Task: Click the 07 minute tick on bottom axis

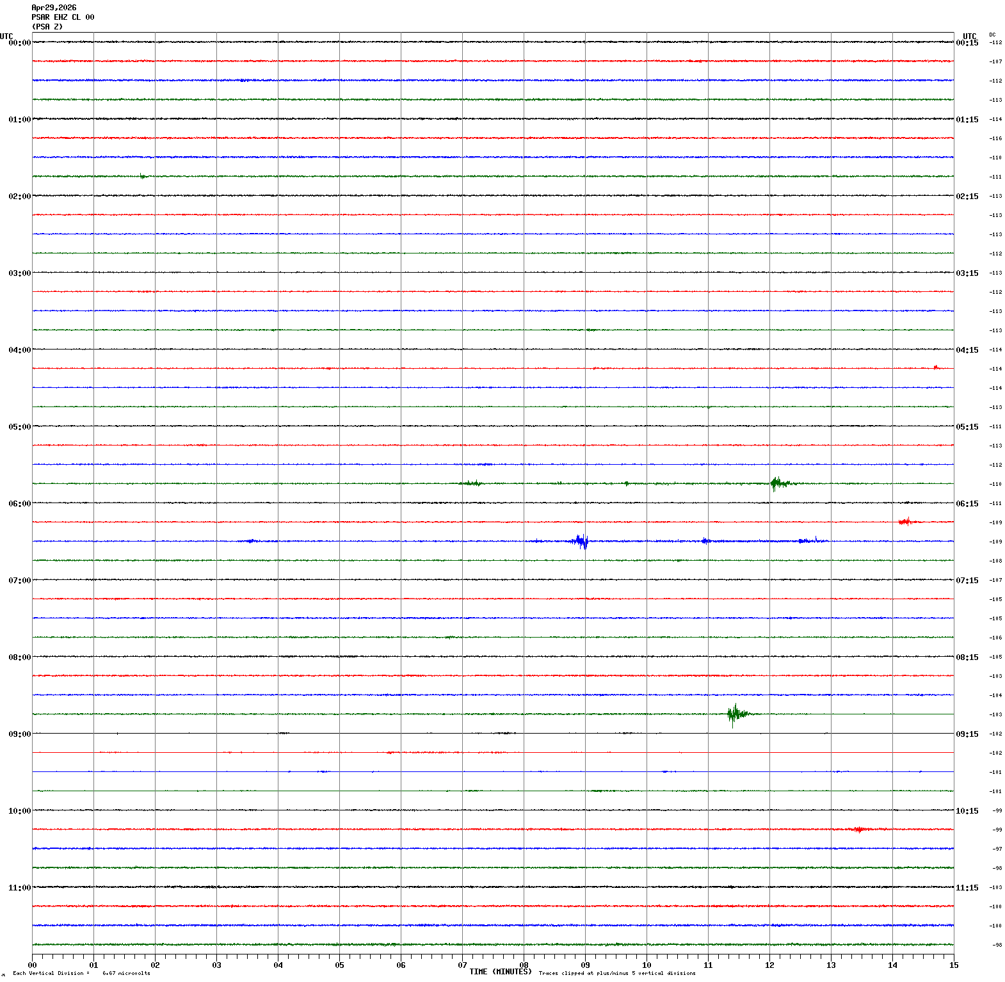Action: (462, 965)
